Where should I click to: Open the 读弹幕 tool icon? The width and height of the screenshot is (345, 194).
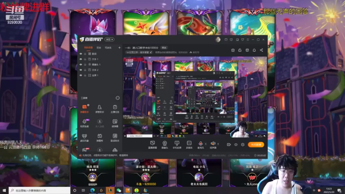pyautogui.click(x=115, y=123)
